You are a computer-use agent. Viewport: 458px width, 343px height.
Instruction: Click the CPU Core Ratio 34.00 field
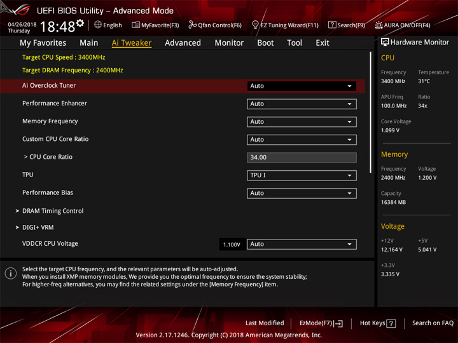302,158
